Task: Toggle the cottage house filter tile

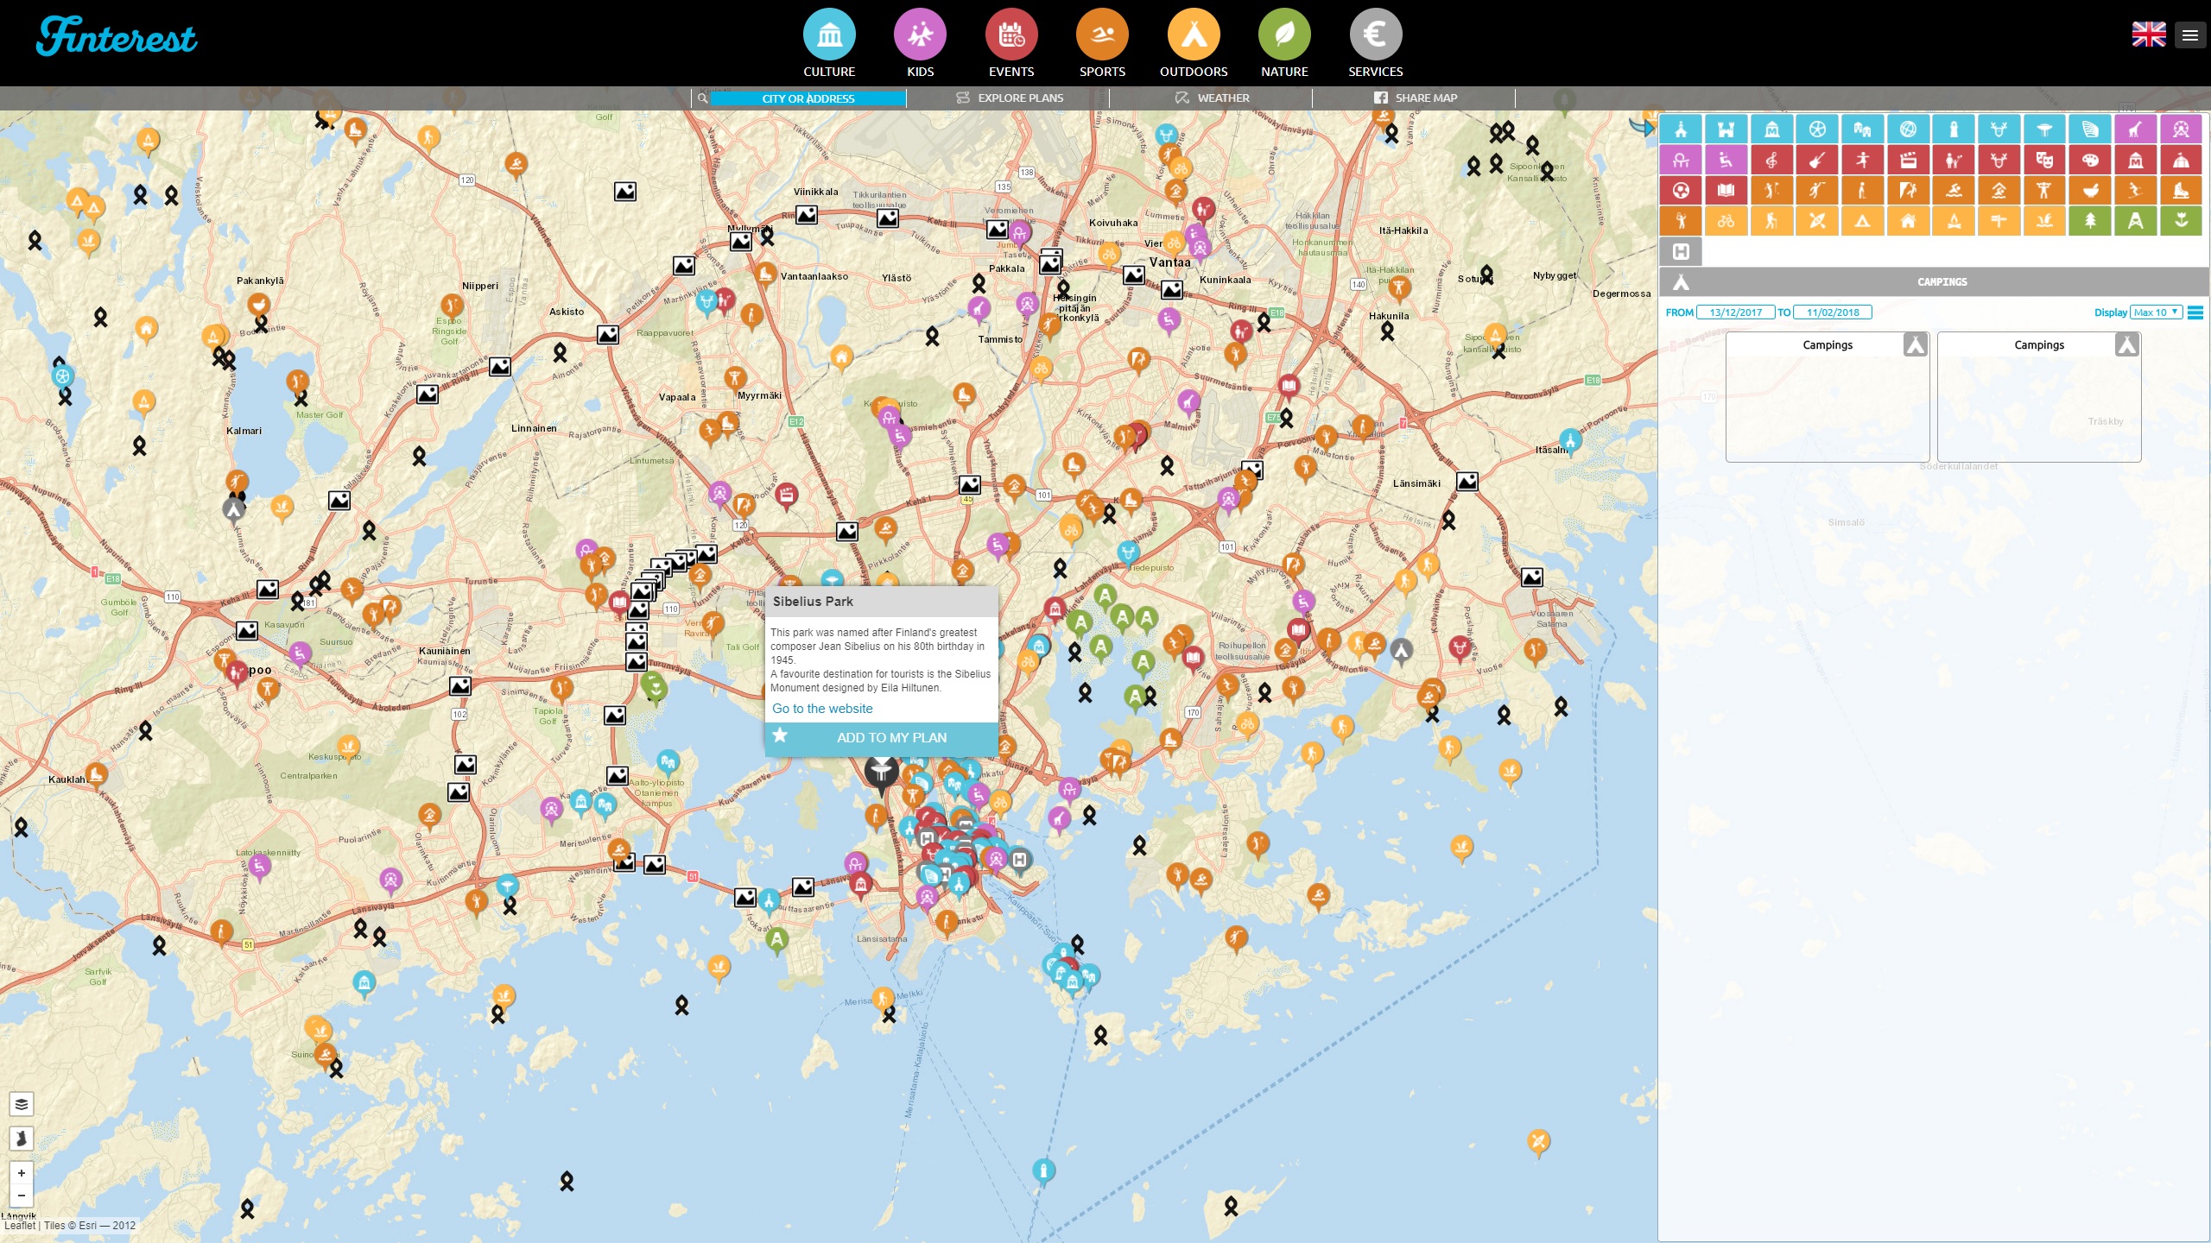Action: click(x=1908, y=221)
